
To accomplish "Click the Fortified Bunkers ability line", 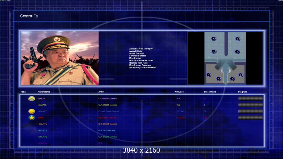I will 138,56.
